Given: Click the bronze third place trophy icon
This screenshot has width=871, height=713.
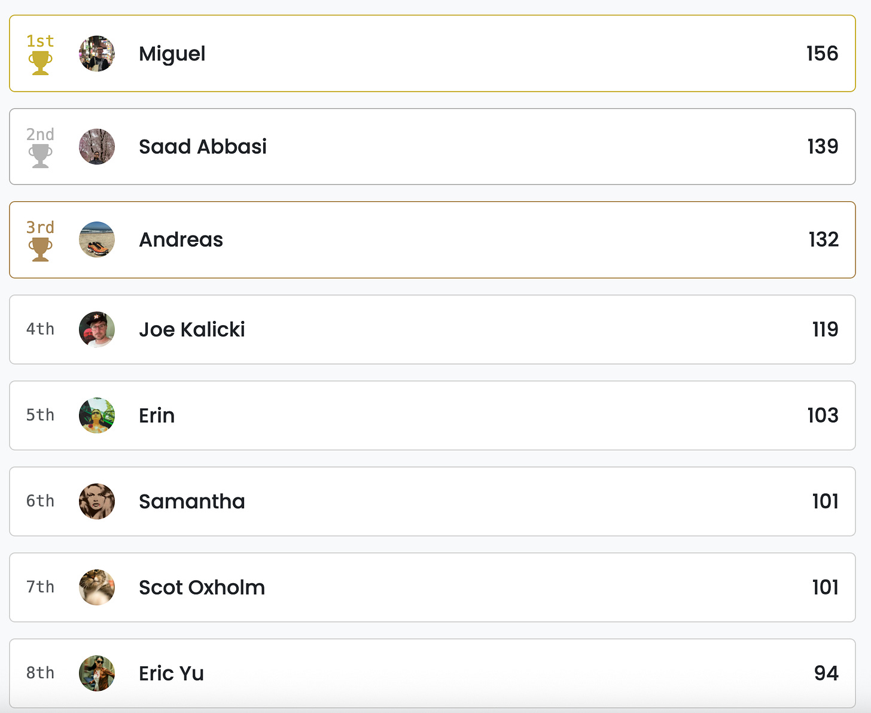Looking at the screenshot, I should 40,248.
